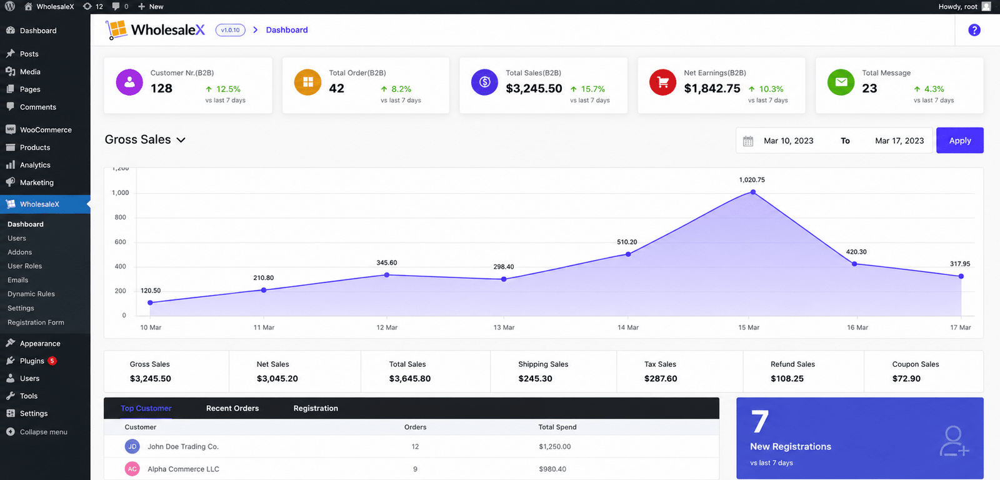The image size is (1000, 480).
Task: Click the Media icon in sidebar
Action: (11, 71)
